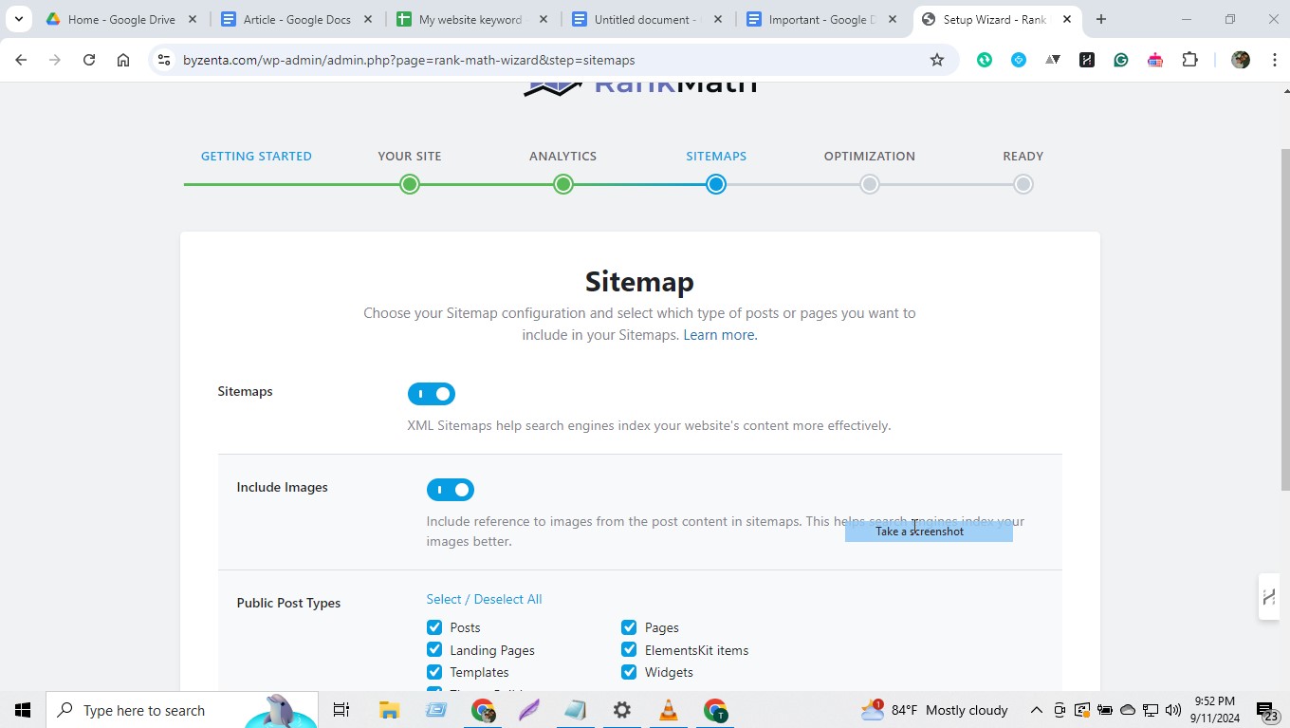Switch to Article - Google Docs tab

coord(297,19)
